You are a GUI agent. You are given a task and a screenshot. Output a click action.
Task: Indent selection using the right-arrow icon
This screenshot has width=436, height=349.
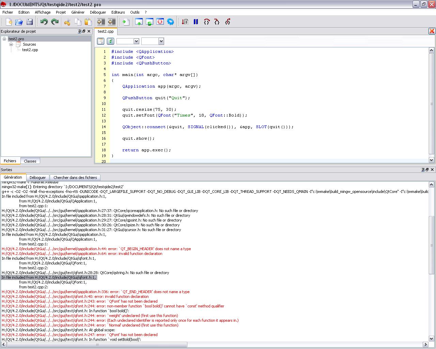[101, 21]
